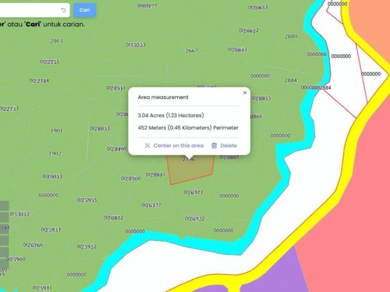This screenshot has width=390, height=292.
Task: Click the gray shaded lots on left edge
Action: 4,235
